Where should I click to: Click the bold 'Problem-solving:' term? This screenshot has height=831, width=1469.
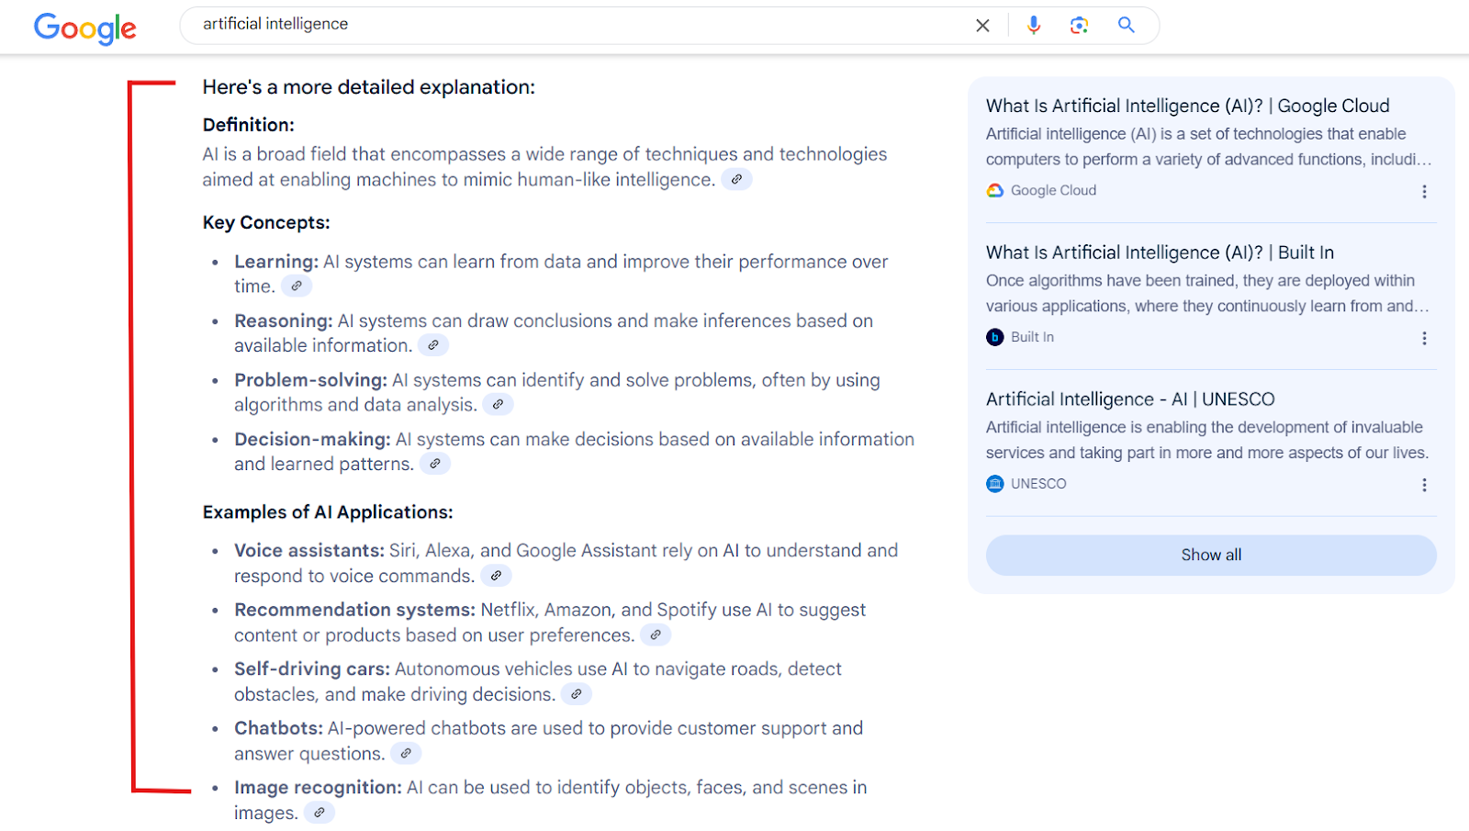(310, 380)
